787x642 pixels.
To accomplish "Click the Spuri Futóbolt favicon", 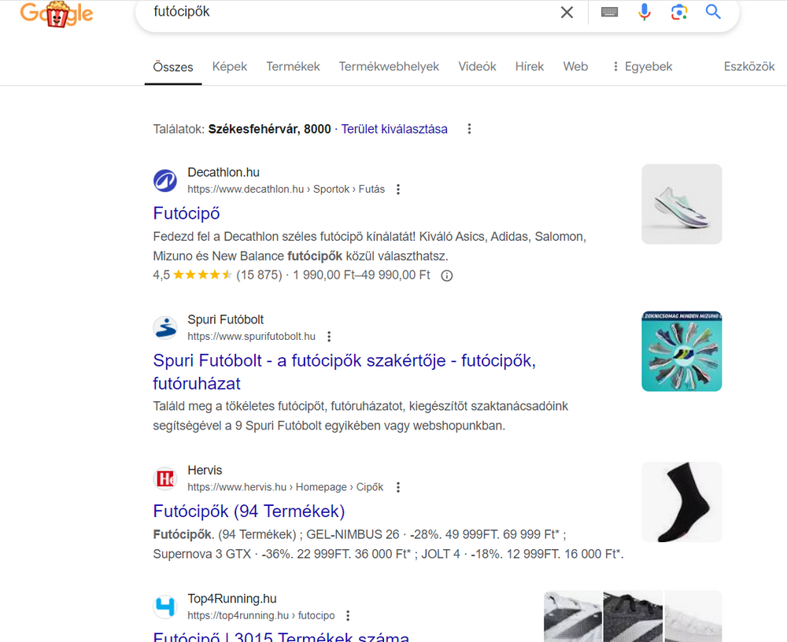I will coord(165,328).
